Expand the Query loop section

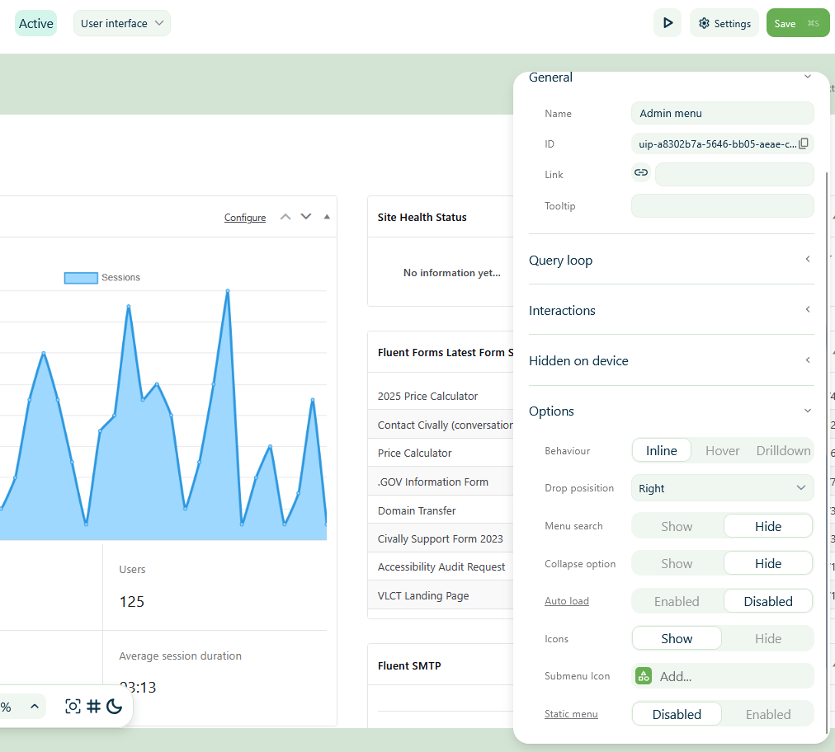(671, 261)
